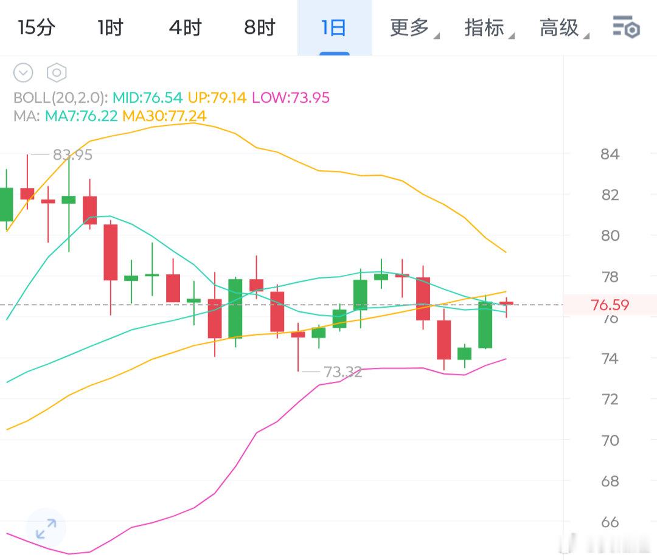Image resolution: width=657 pixels, height=560 pixels.
Task: Expand the 高级 advanced options dropdown
Action: click(x=564, y=27)
